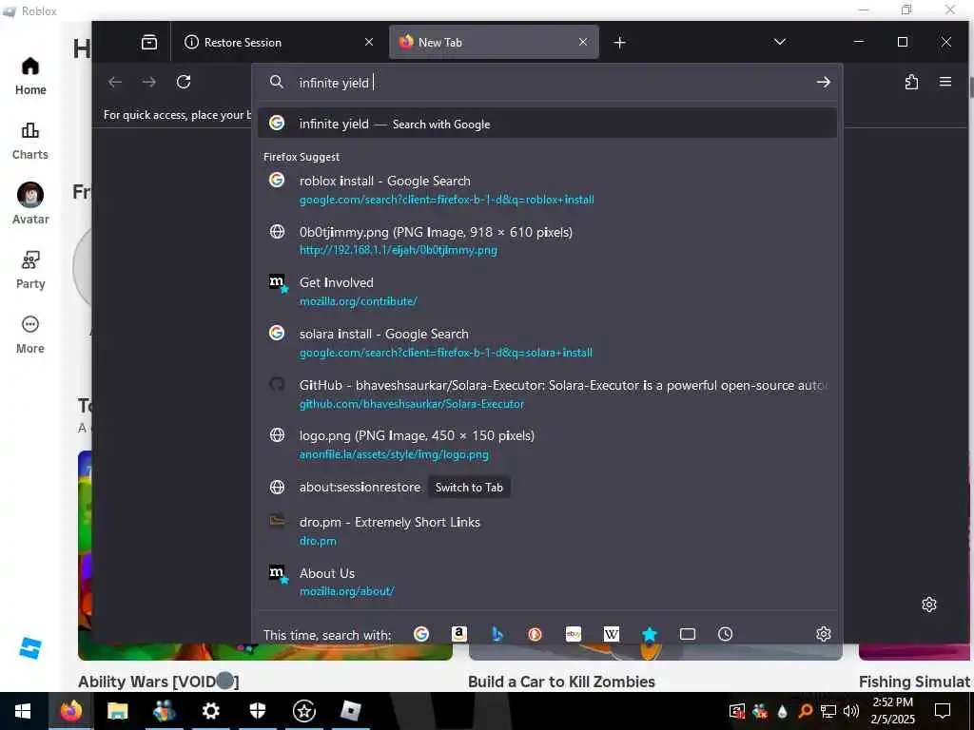This screenshot has width=974, height=730.
Task: Search history with the clock icon
Action: pos(725,634)
